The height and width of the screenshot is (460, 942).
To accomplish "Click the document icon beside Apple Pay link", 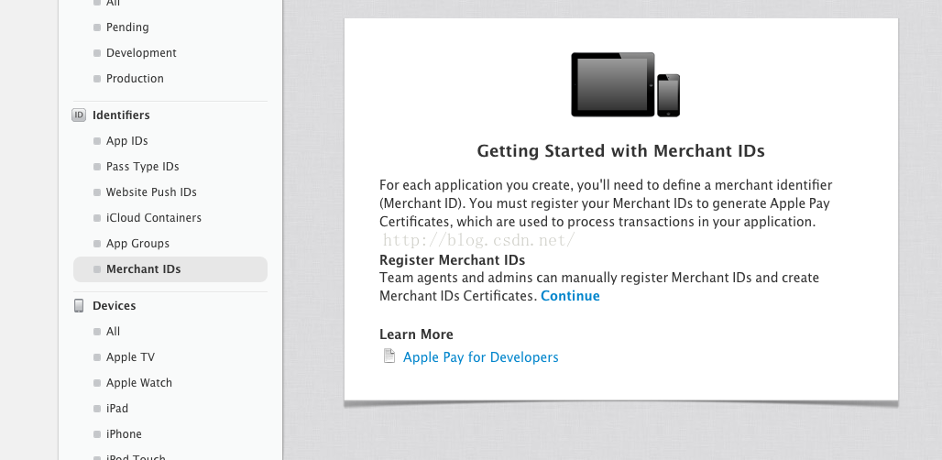I will point(389,356).
